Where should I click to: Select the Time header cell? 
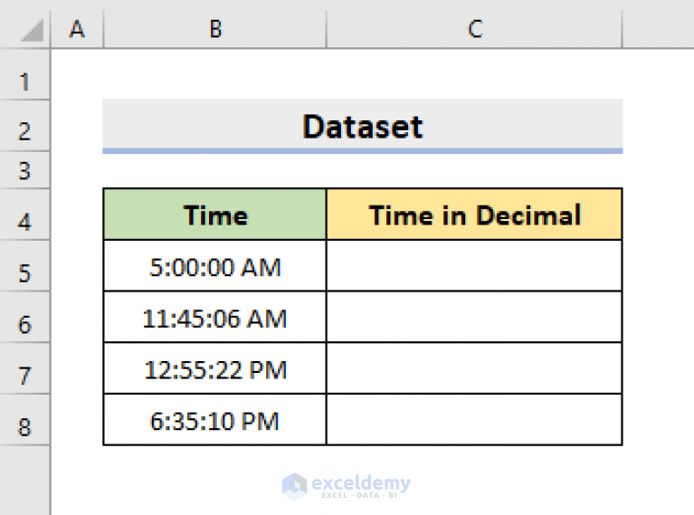215,215
